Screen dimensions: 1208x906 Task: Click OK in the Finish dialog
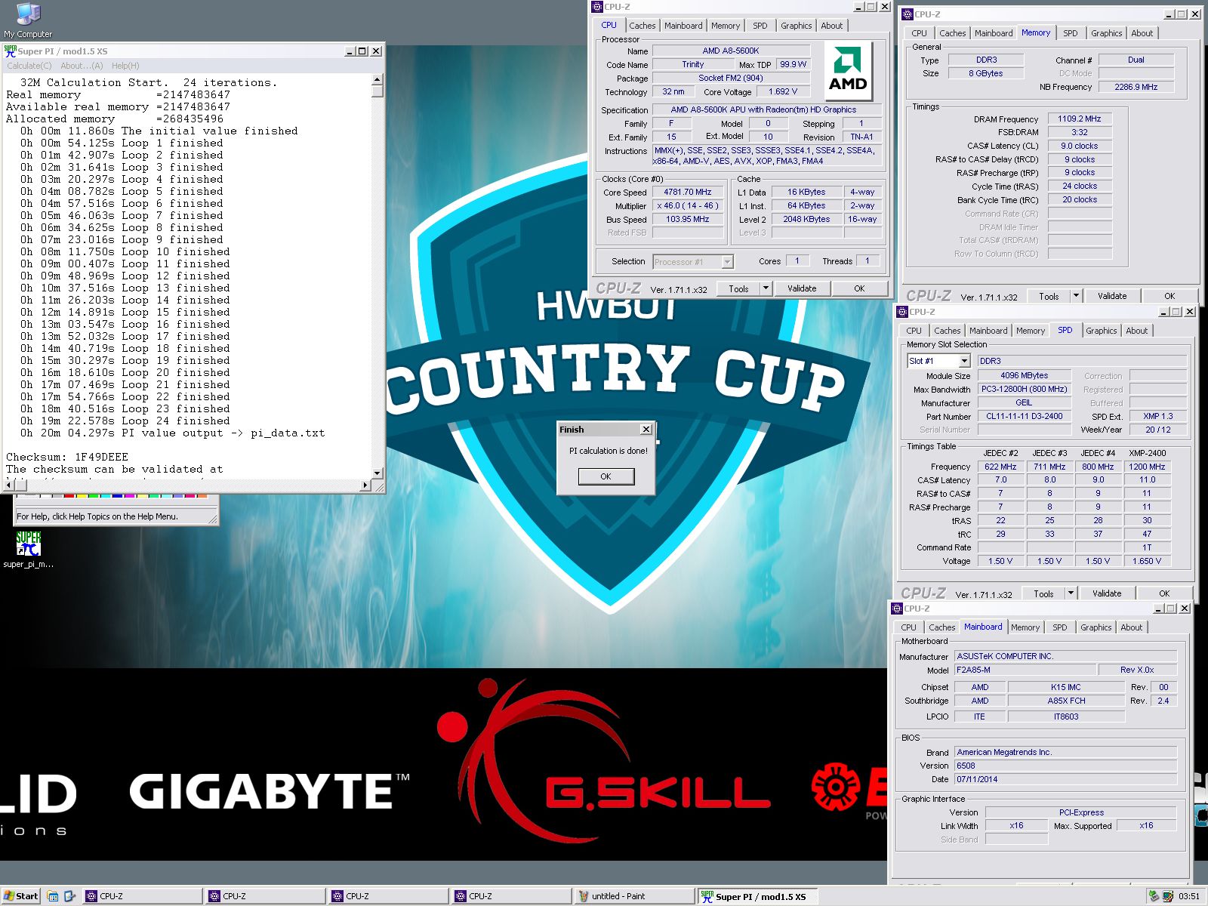(606, 476)
